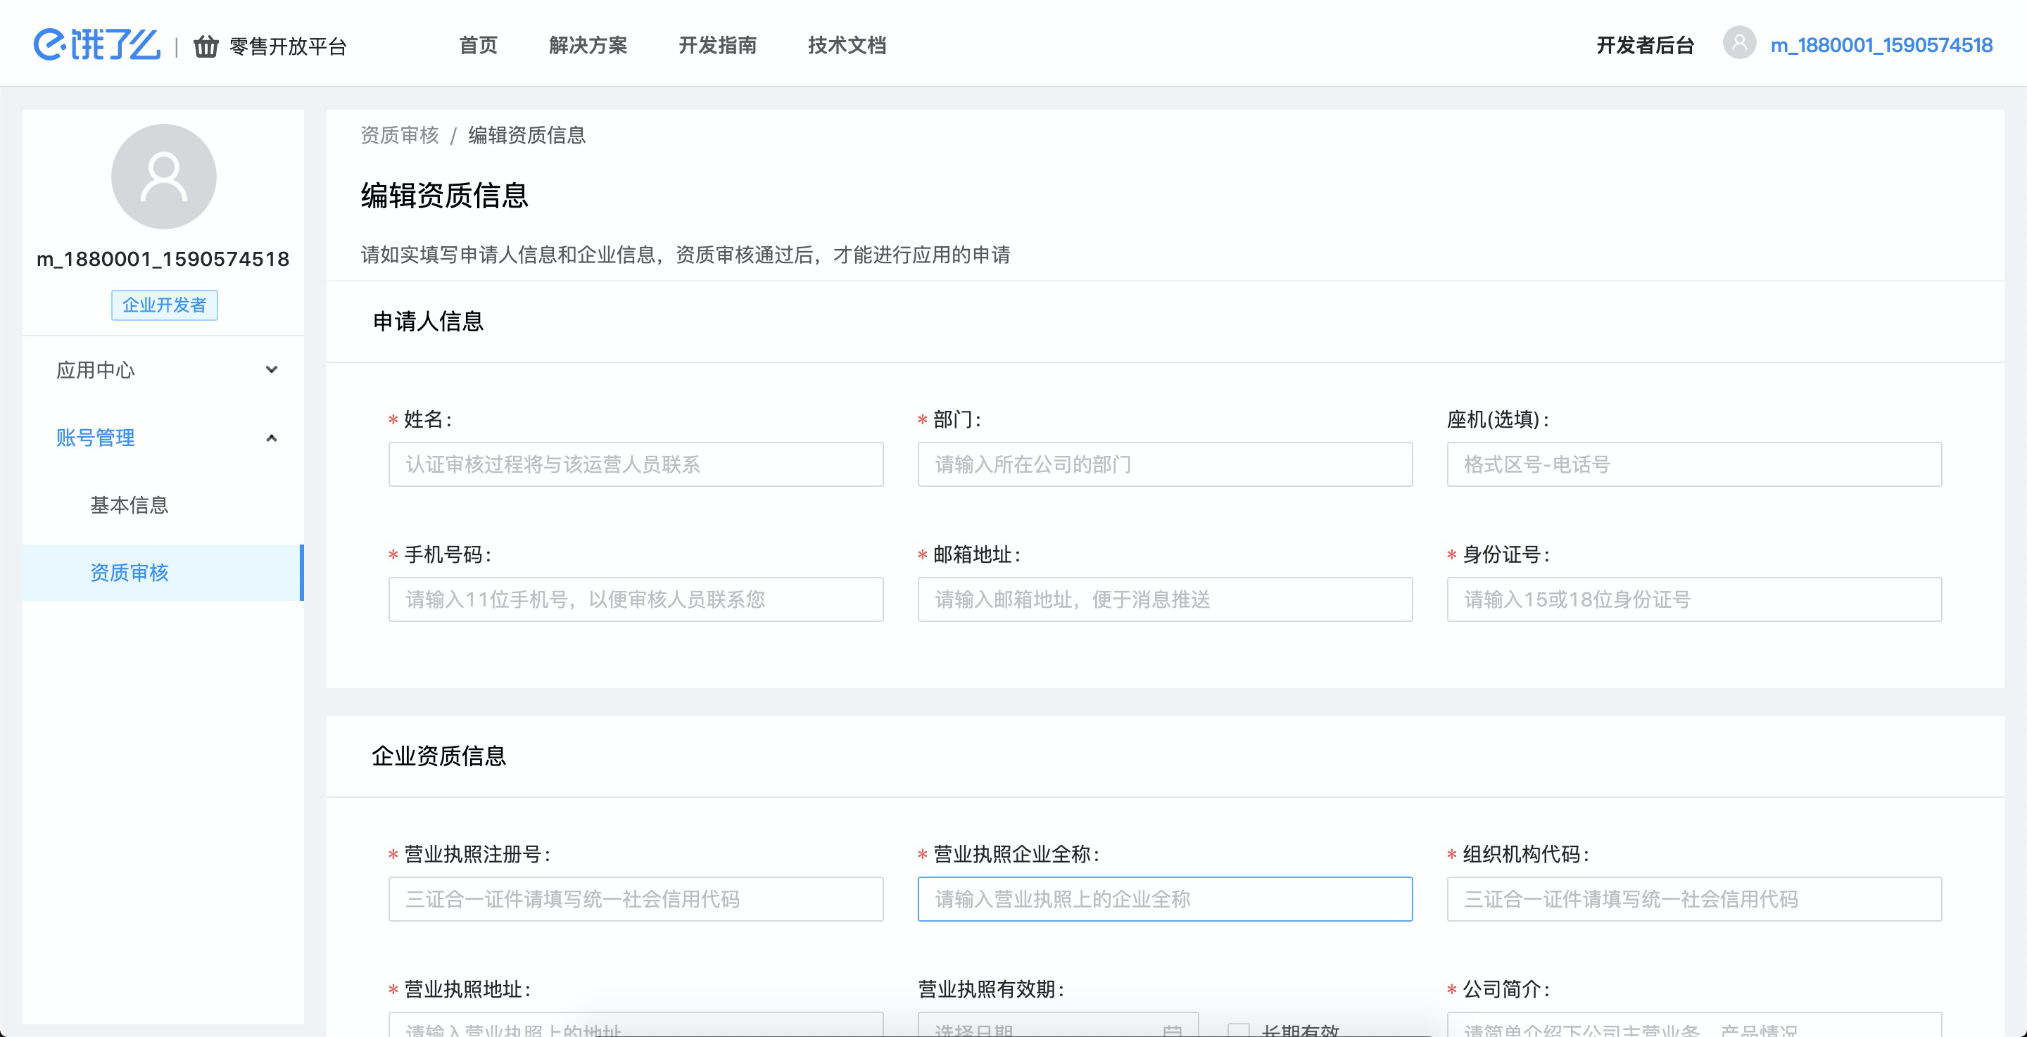The height and width of the screenshot is (1037, 2027).
Task: Toggle the 长期有效 checkbox
Action: coord(1239,1029)
